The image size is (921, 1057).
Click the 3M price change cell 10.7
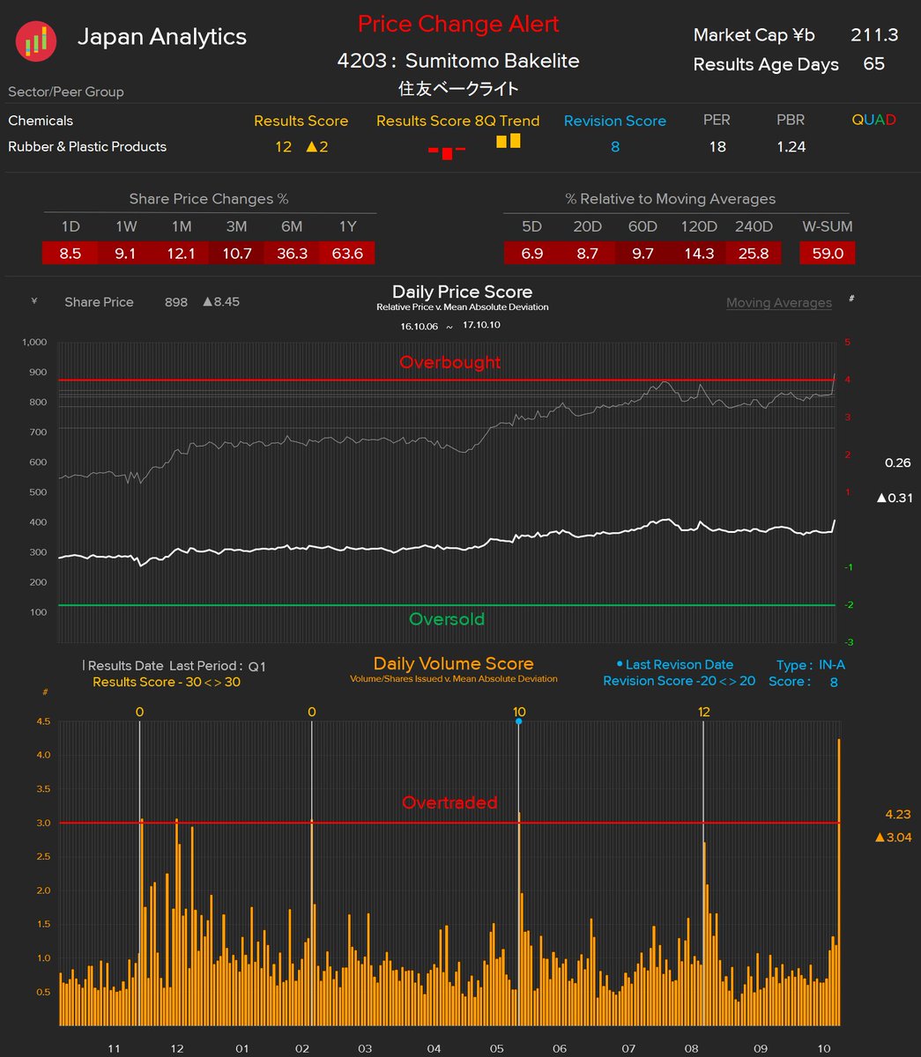(236, 253)
